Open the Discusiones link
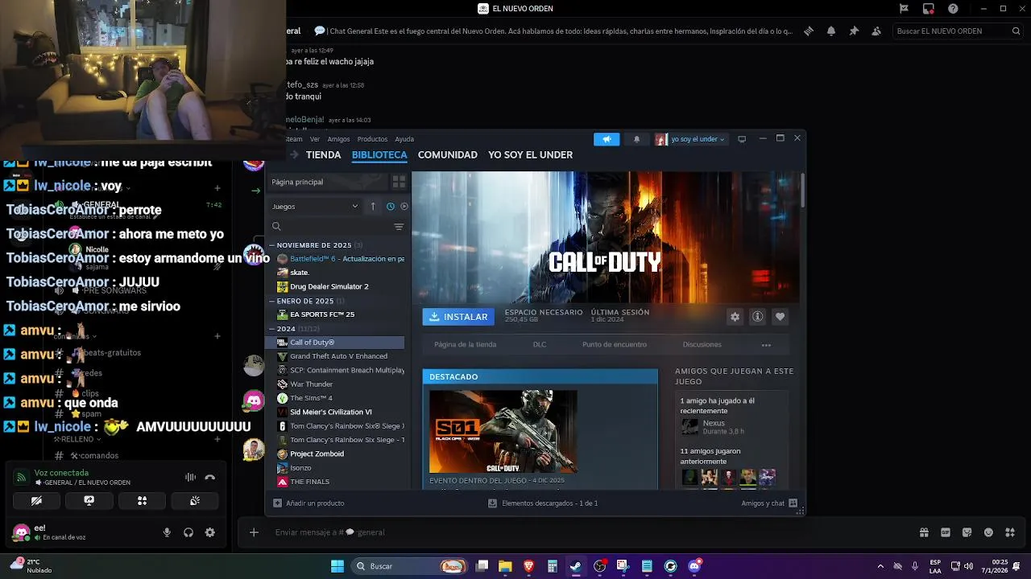 [702, 345]
